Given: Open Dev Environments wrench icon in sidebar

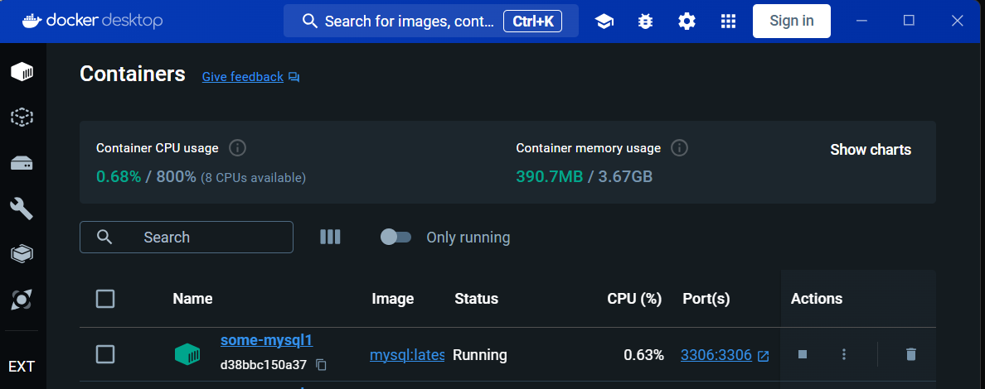Looking at the screenshot, I should (22, 209).
